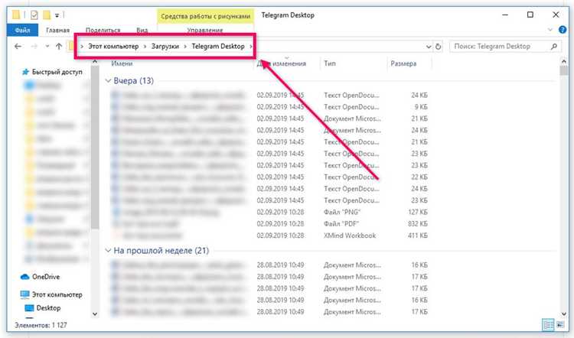Click the Back navigation arrow

click(x=18, y=47)
